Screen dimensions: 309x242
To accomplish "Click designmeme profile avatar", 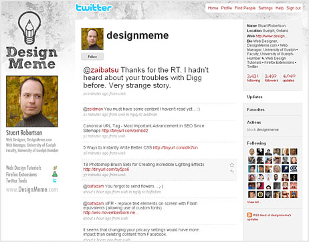I will [x=92, y=39].
